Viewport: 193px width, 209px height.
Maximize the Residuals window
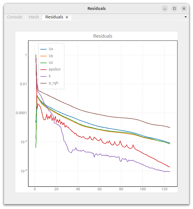click(x=174, y=8)
